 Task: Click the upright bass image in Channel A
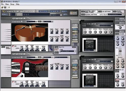pos(30,32)
